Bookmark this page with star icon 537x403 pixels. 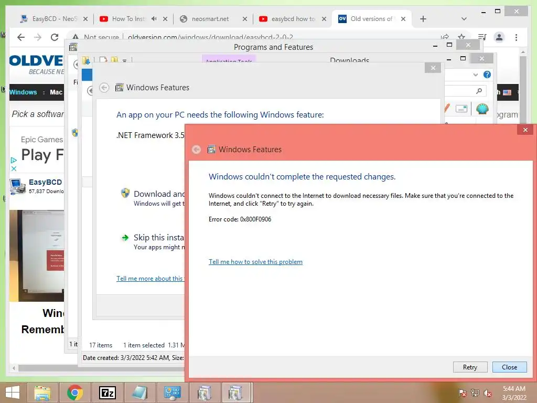click(x=461, y=37)
